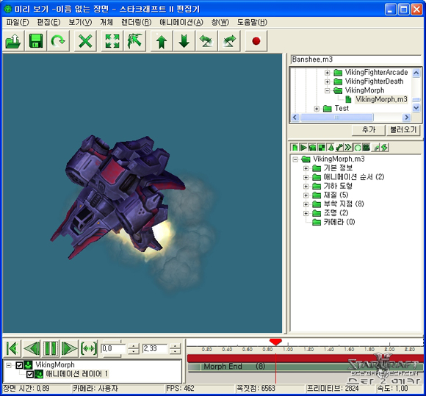Image resolution: width=426 pixels, height=396 pixels.
Task: Click the green X delete icon
Action: coord(85,41)
